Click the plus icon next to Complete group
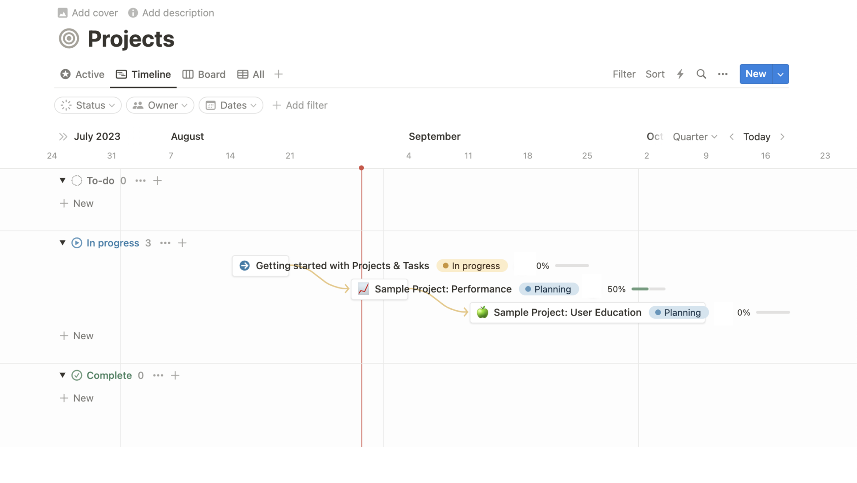857x483 pixels. pyautogui.click(x=175, y=375)
